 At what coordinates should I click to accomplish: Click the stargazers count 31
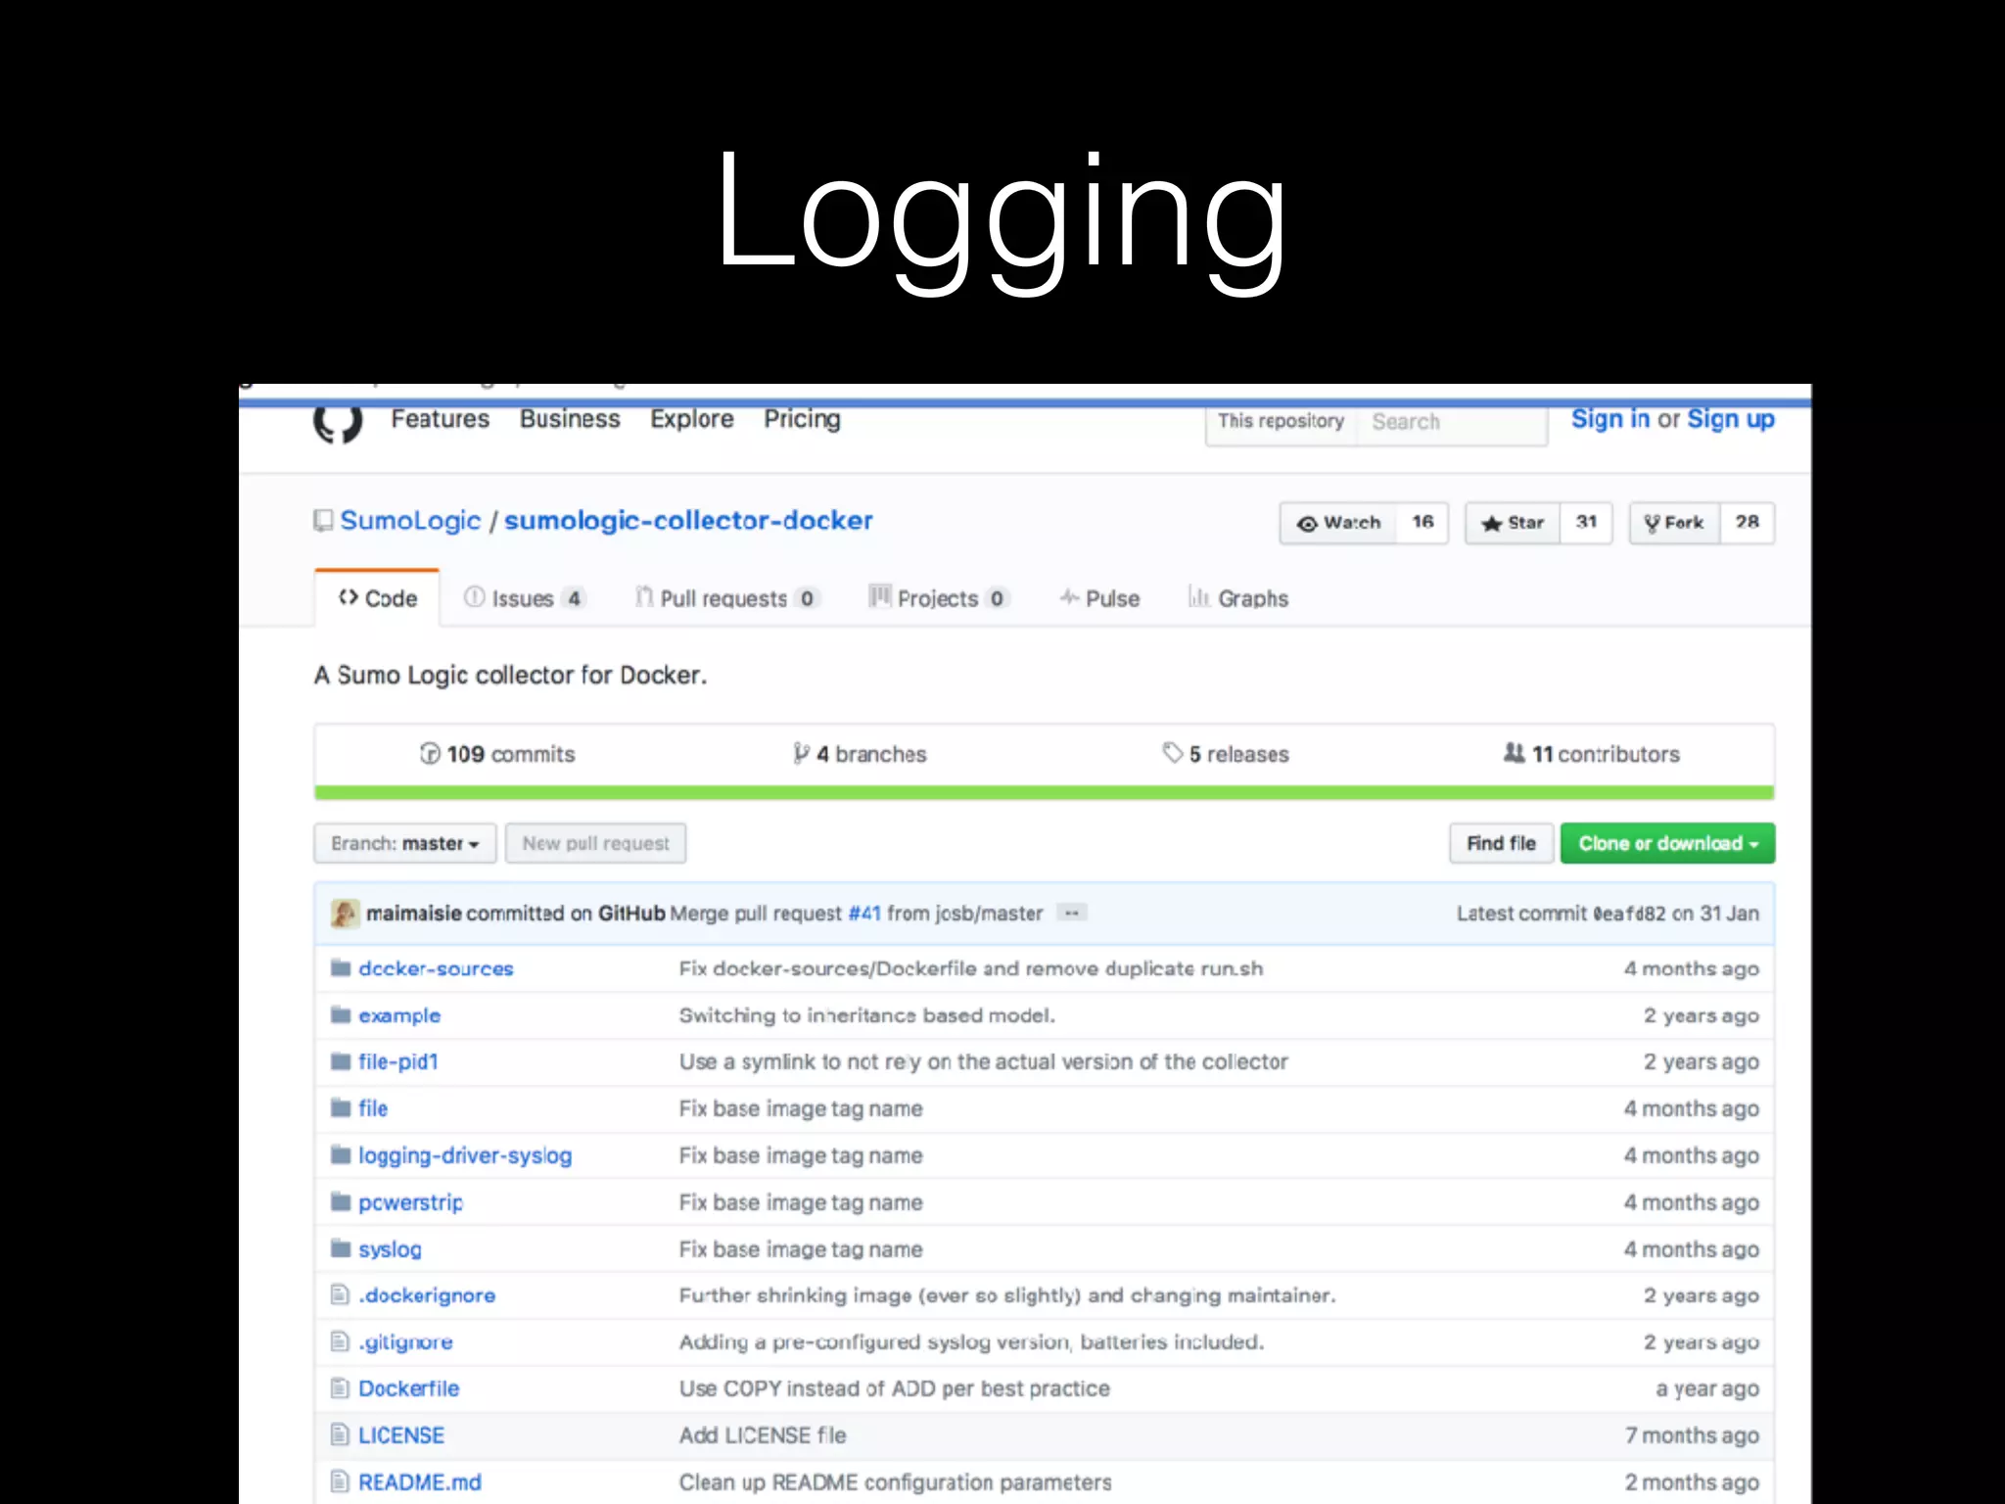[x=1586, y=523]
